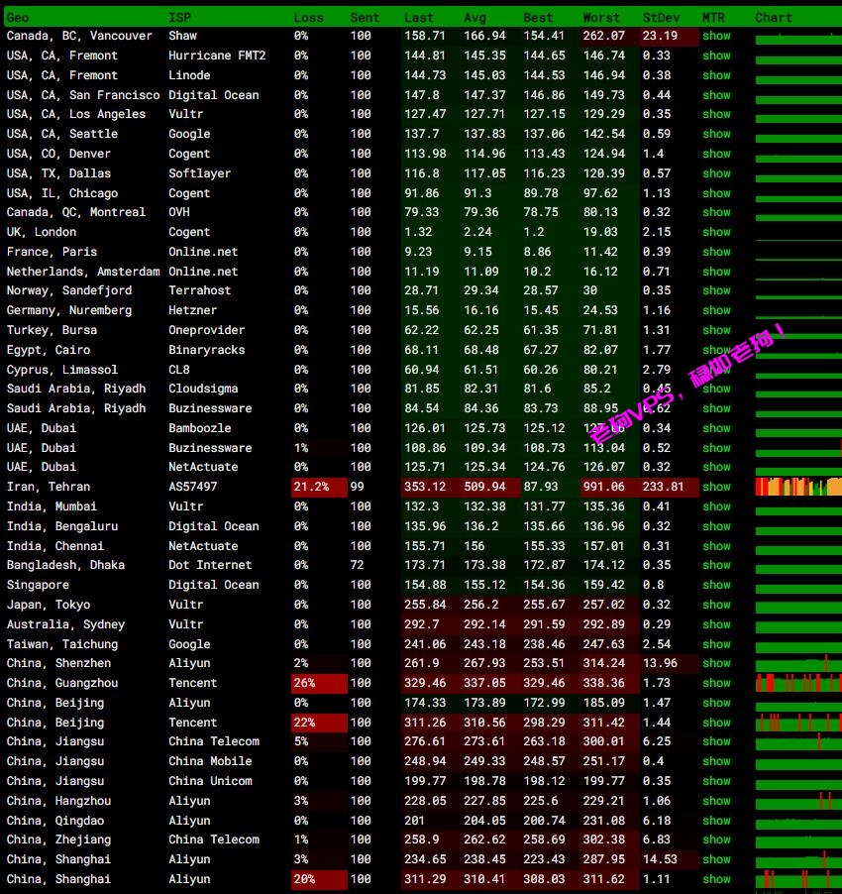
Task: Show MTR for Denver Cogent
Action: (716, 154)
